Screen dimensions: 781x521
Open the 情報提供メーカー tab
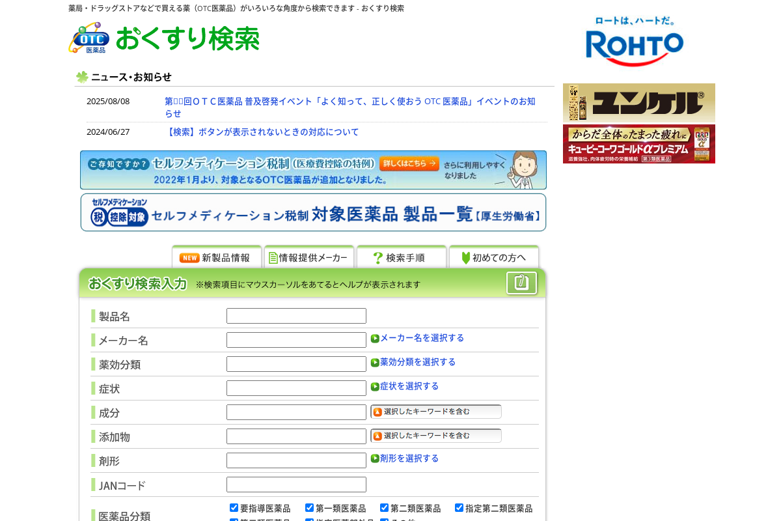click(309, 257)
